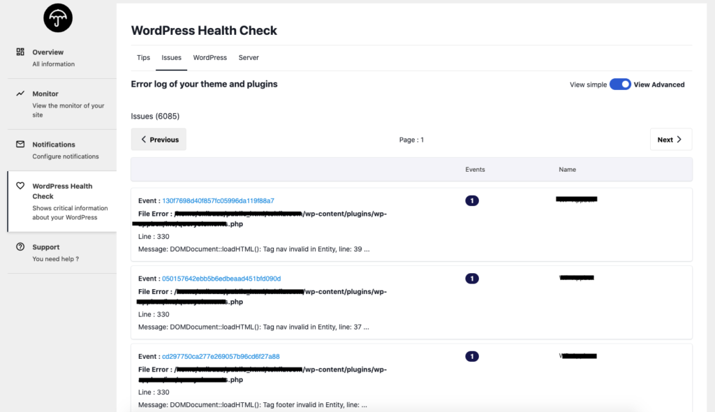Click the Support question mark icon
Viewport: 715px width, 412px height.
tap(20, 247)
